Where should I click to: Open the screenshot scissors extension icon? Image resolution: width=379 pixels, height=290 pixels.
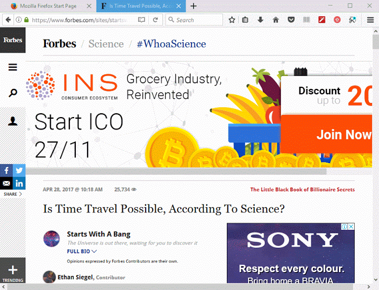(x=352, y=20)
